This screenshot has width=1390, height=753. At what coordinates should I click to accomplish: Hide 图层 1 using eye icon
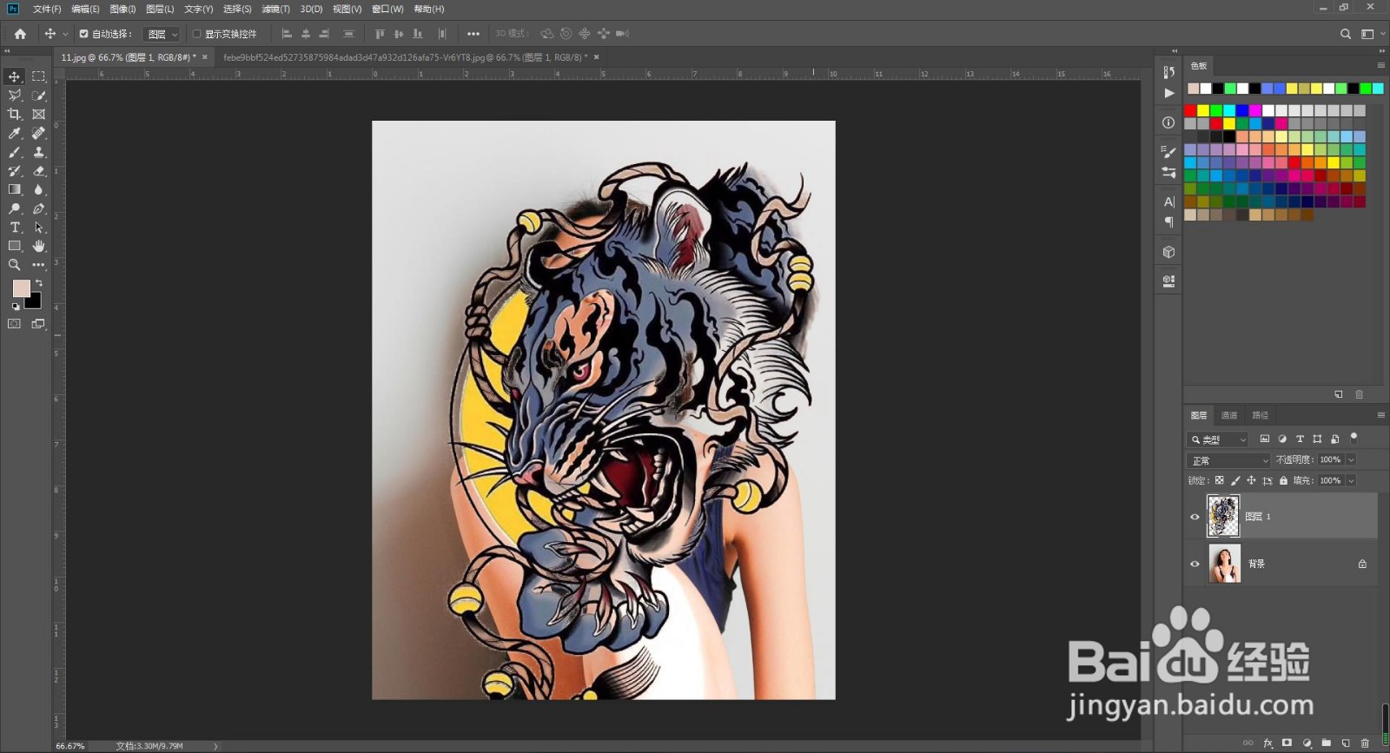point(1195,517)
